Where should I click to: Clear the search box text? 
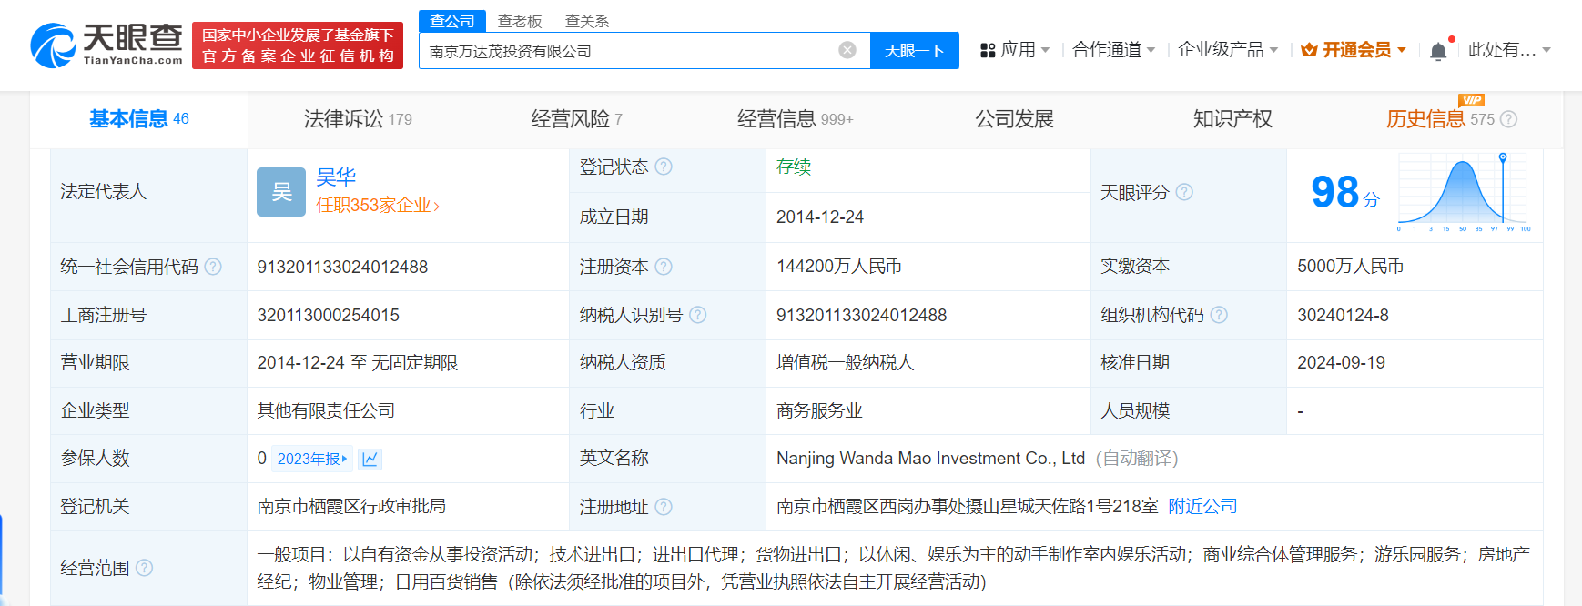click(847, 50)
